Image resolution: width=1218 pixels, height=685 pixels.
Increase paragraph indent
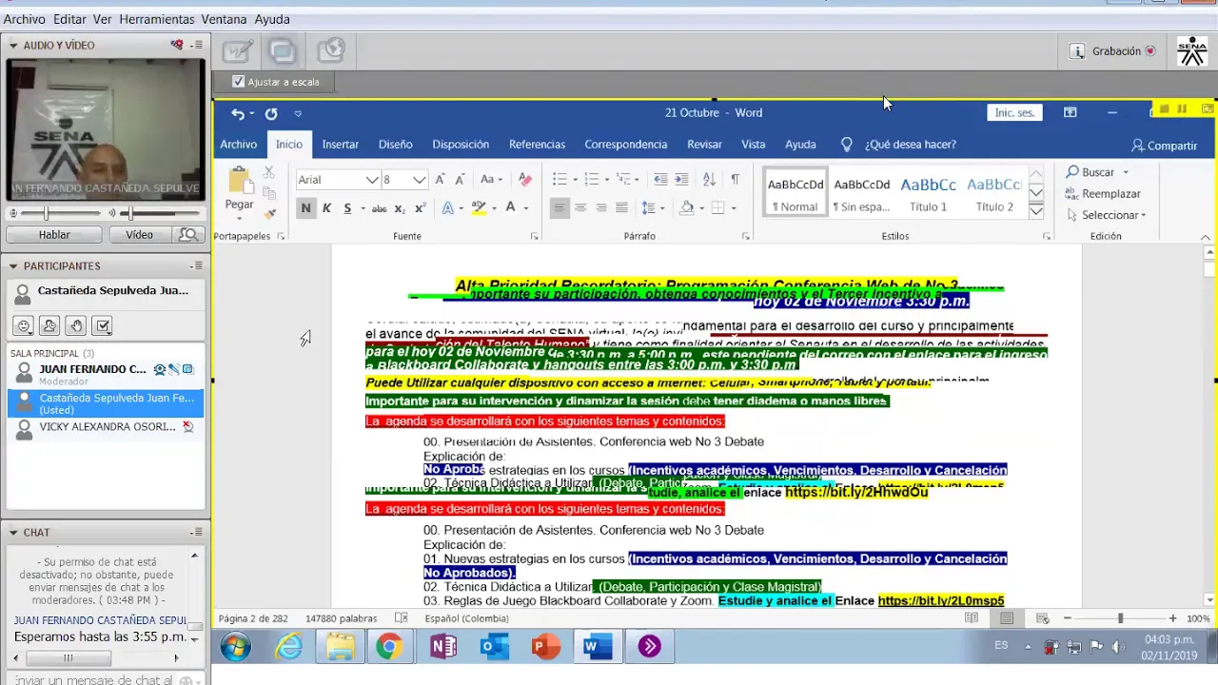click(681, 180)
